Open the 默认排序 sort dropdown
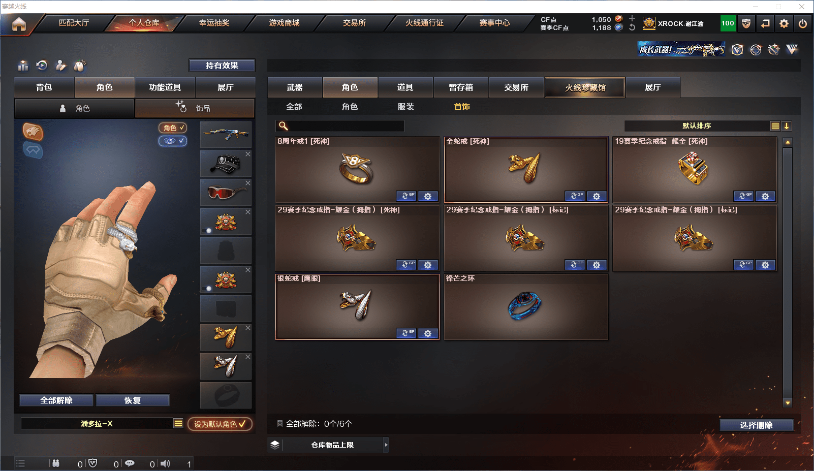This screenshot has height=471, width=814. [x=697, y=126]
